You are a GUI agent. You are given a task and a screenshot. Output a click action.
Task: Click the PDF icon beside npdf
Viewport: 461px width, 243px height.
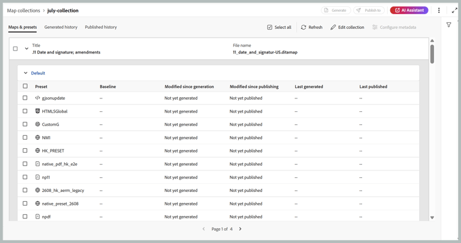[x=37, y=217]
